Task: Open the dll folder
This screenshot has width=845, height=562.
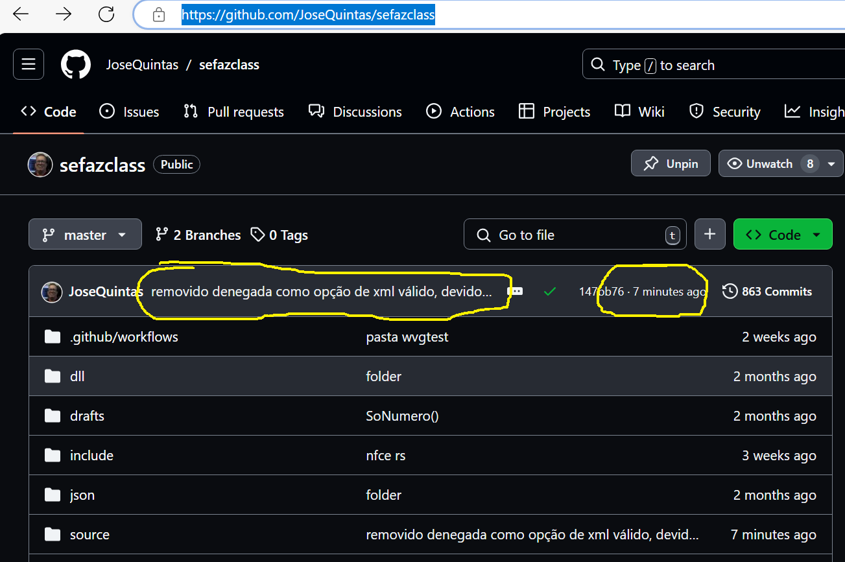Action: [77, 377]
